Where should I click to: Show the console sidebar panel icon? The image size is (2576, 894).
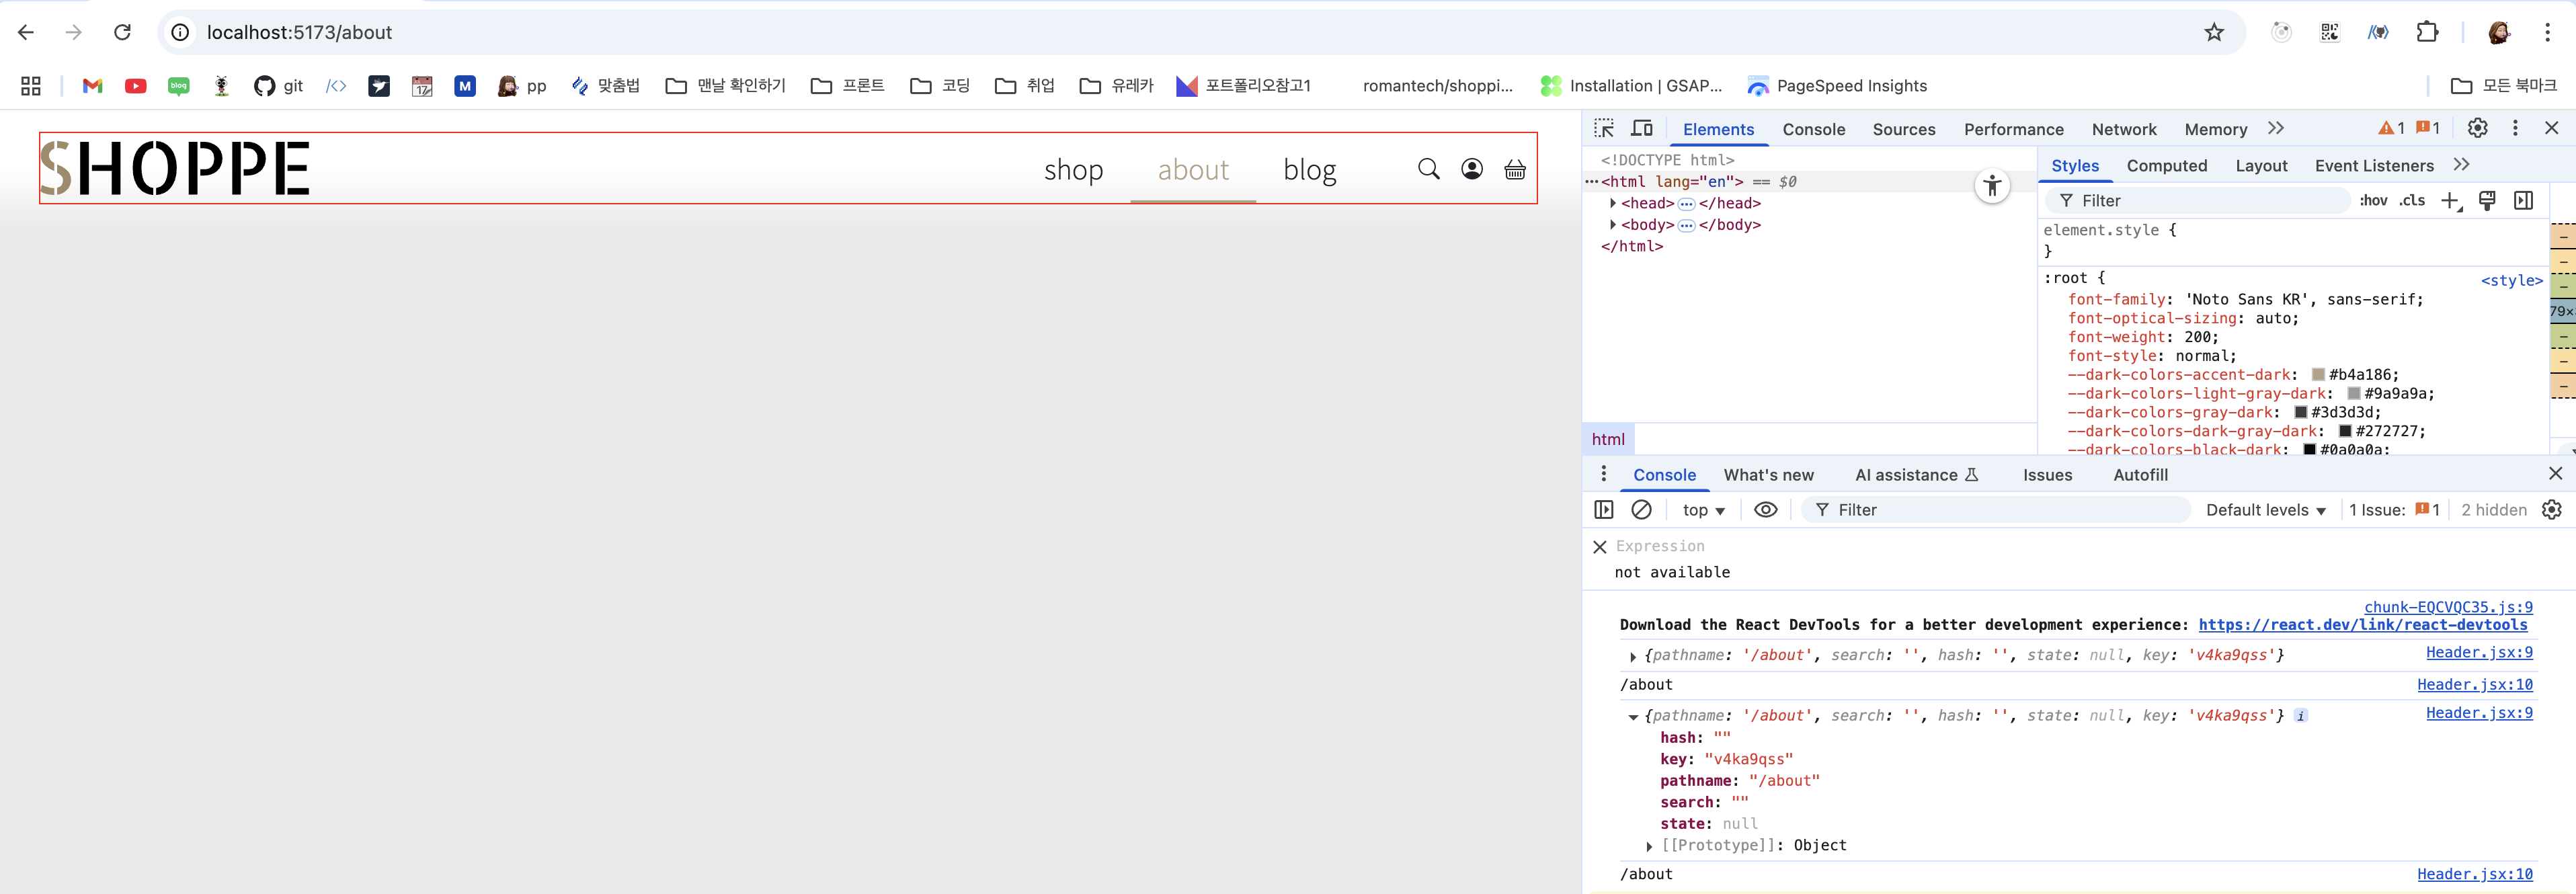coord(1604,510)
